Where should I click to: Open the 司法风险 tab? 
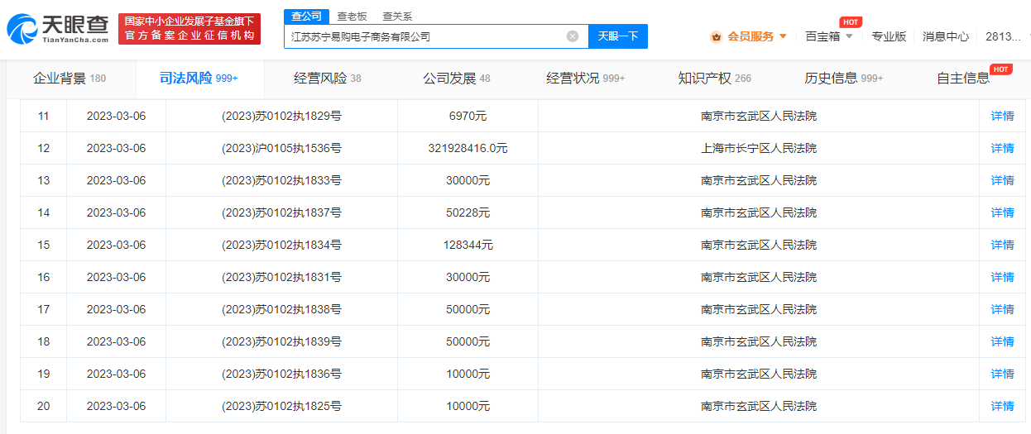click(x=199, y=79)
